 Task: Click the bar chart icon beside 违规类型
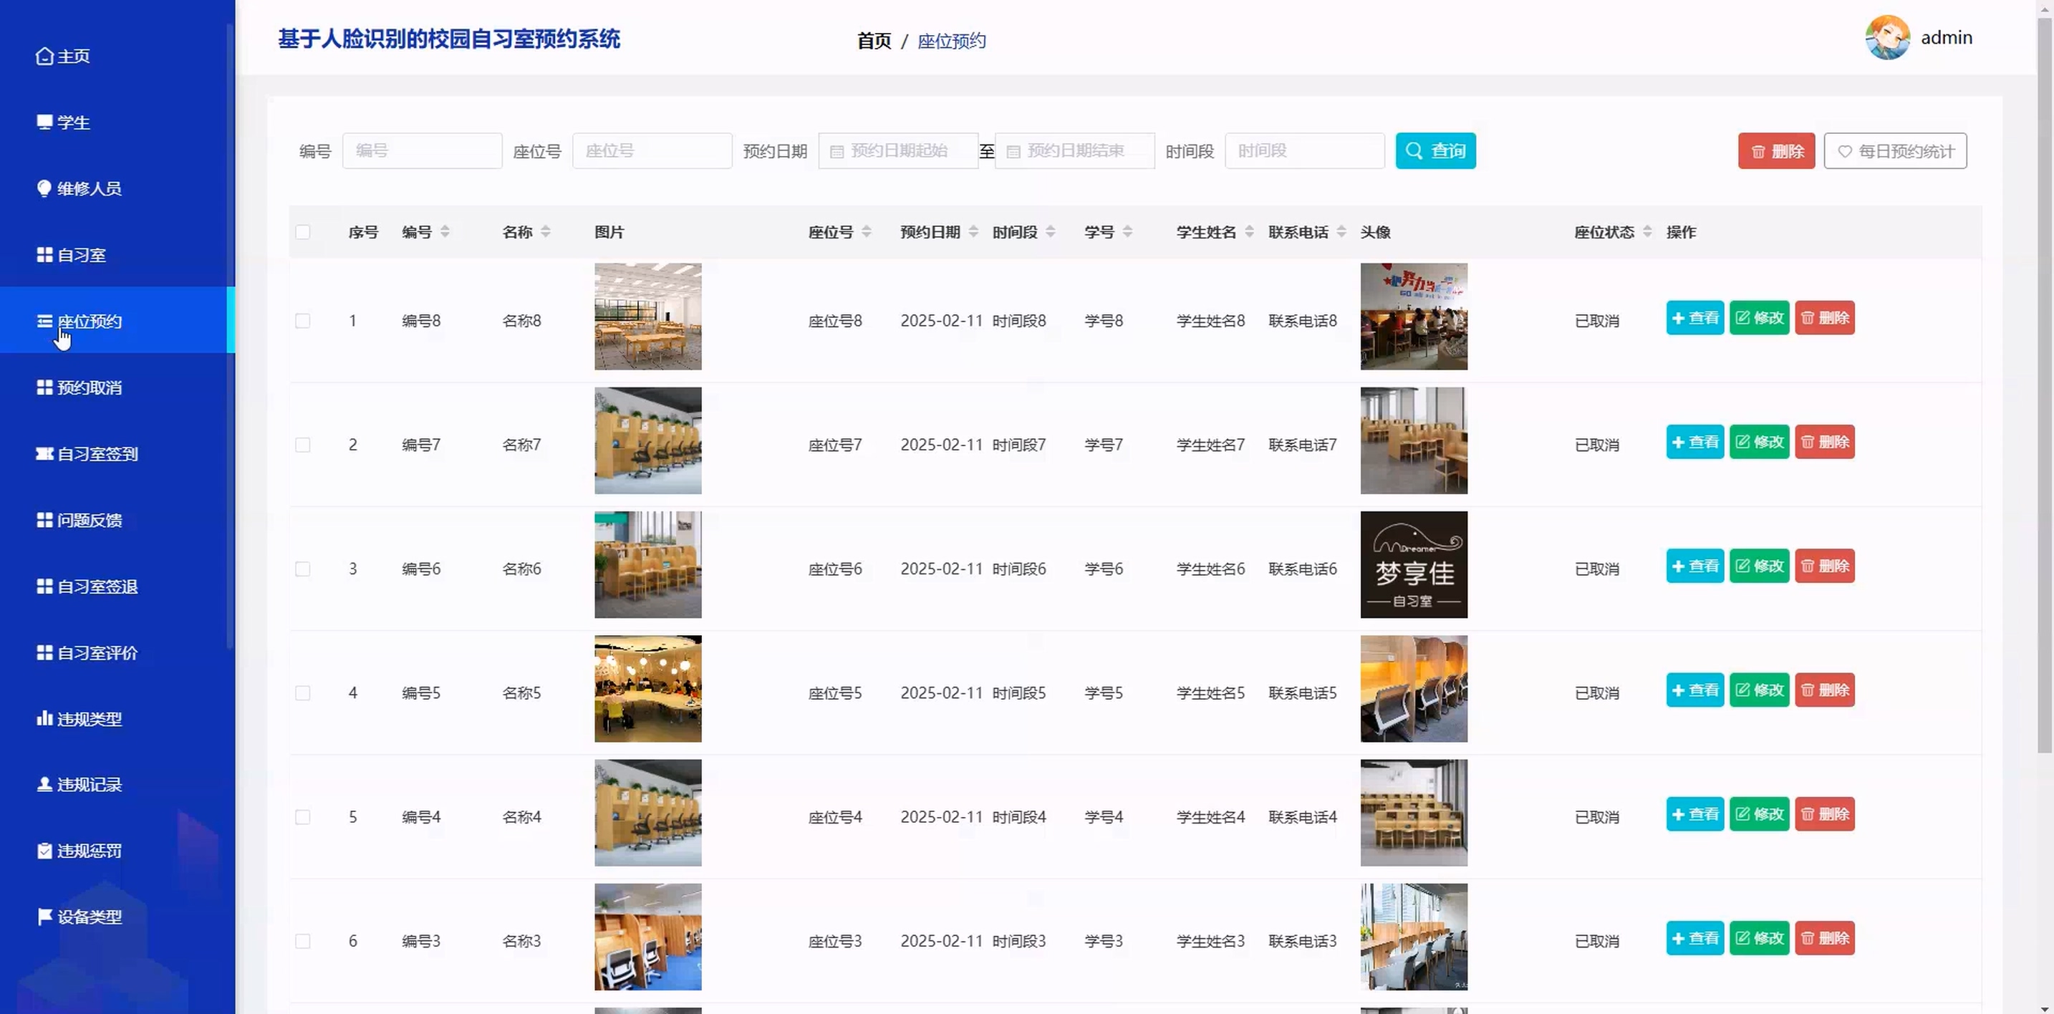click(x=44, y=718)
